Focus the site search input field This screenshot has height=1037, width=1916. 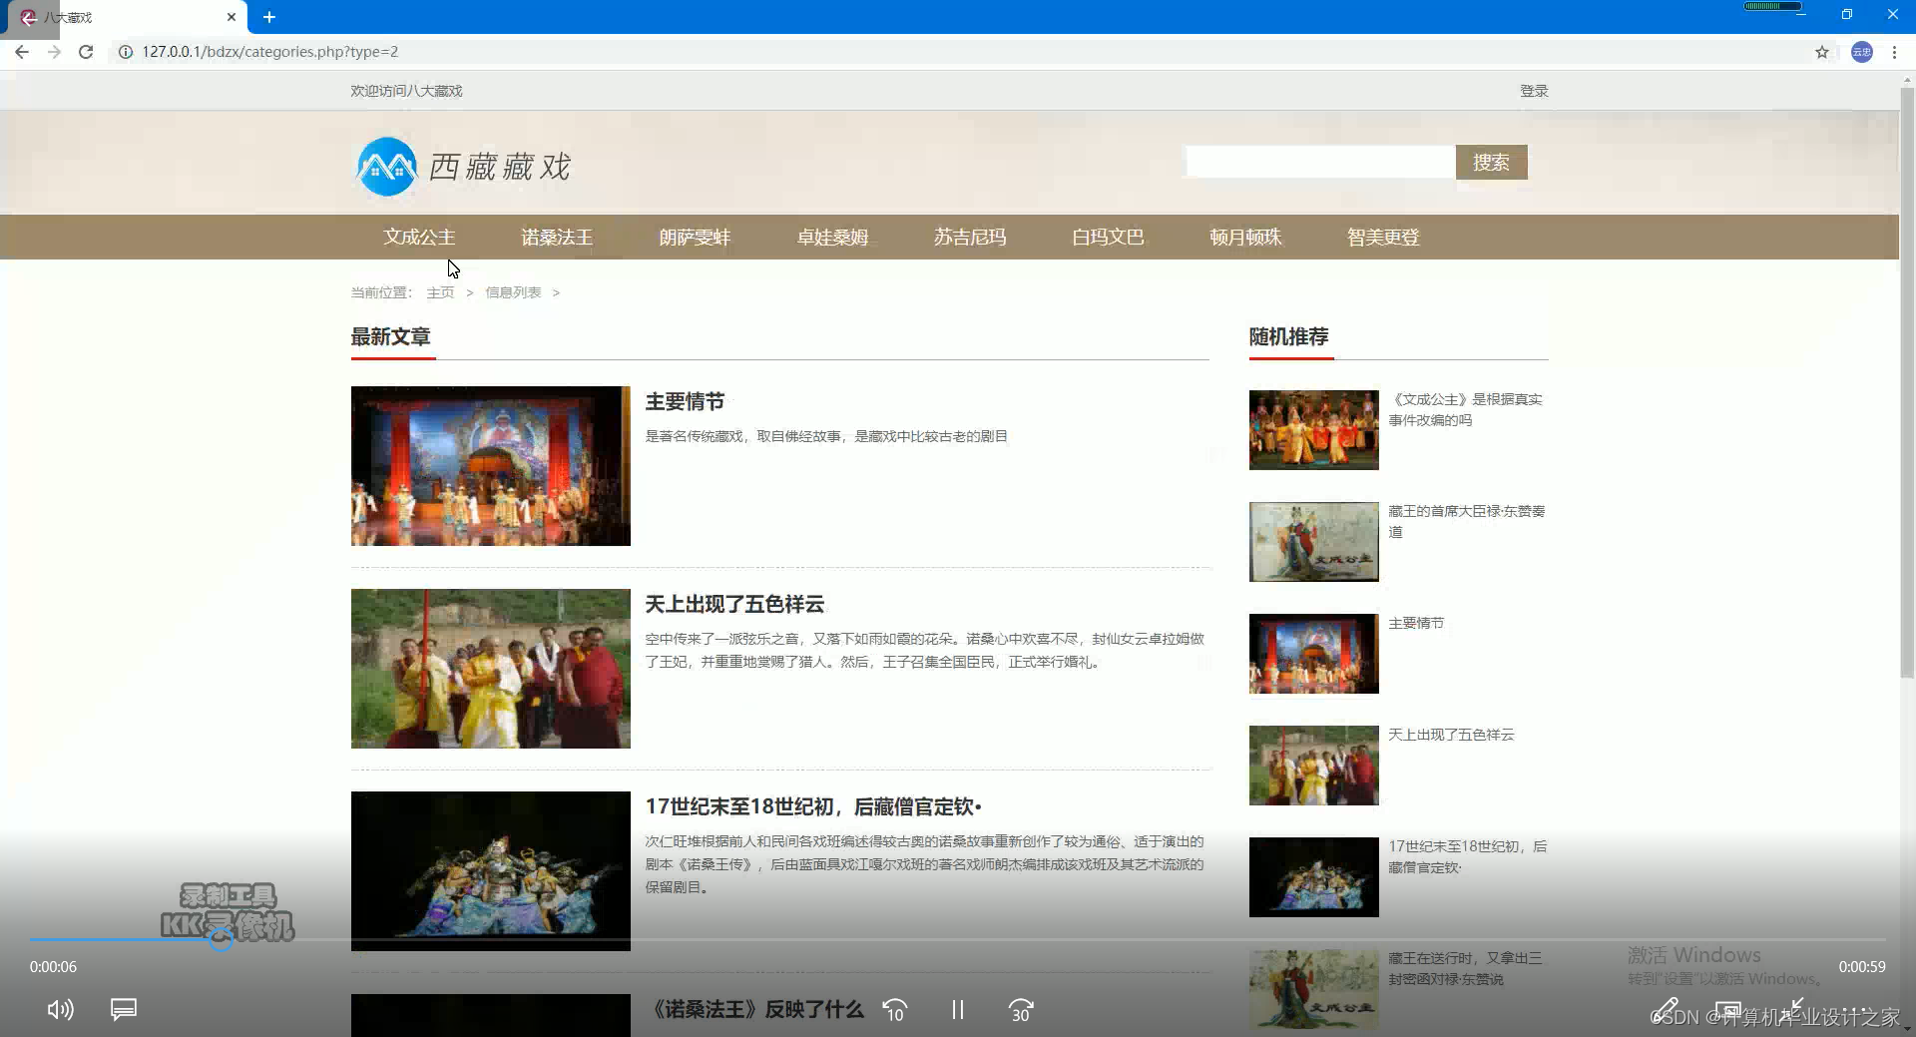pos(1320,162)
